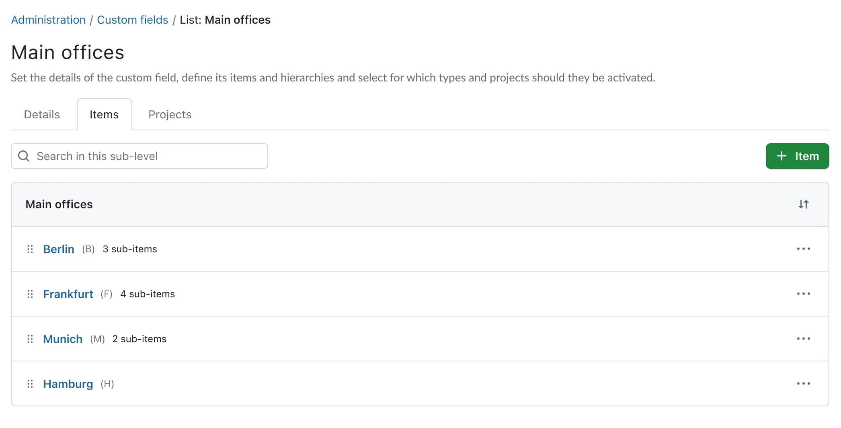841x428 pixels.
Task: Open the options menu for Frankfurt
Action: pos(803,294)
